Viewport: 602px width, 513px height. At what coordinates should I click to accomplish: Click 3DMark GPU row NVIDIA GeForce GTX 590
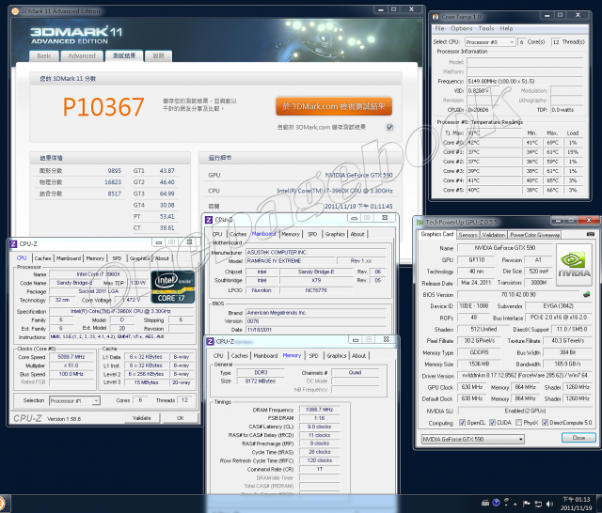[x=301, y=175]
